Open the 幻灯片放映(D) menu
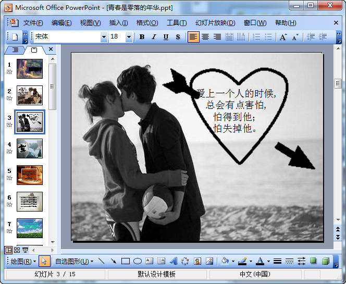Screen dimensions: 346x284 pyautogui.click(x=215, y=23)
